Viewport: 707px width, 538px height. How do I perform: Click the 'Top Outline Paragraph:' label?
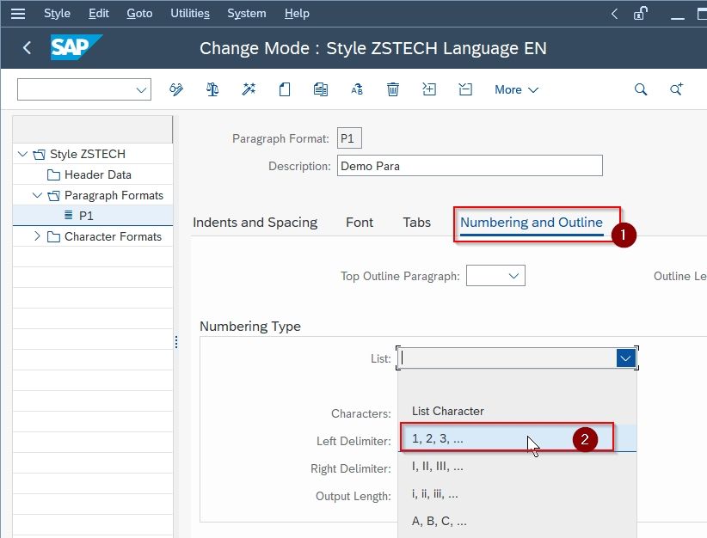(400, 276)
